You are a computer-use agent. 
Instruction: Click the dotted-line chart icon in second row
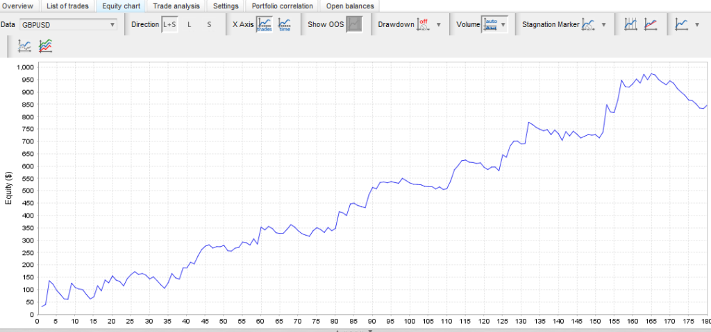coord(25,46)
